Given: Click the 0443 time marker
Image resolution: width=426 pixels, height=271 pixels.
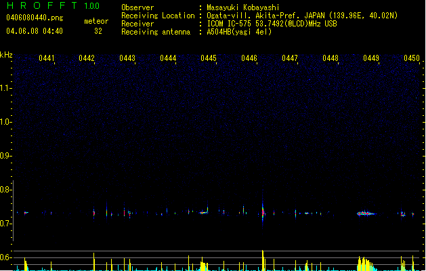Looking at the screenshot, I should (127, 58).
